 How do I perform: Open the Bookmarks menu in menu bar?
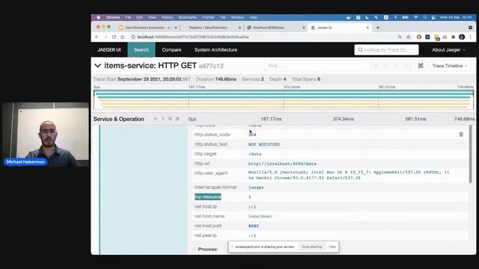(x=188, y=17)
